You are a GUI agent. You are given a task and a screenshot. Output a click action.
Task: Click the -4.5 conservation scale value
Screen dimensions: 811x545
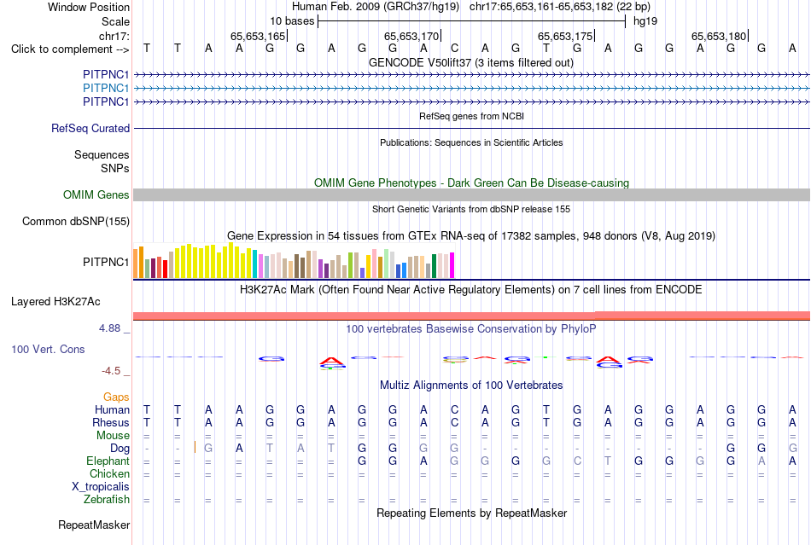click(111, 371)
